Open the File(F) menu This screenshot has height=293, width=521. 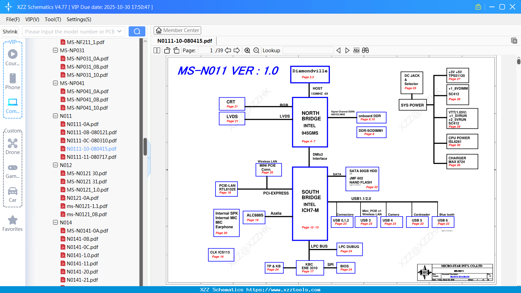coord(13,19)
